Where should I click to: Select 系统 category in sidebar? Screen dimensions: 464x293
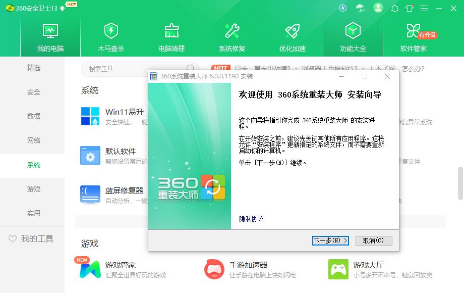coord(33,165)
